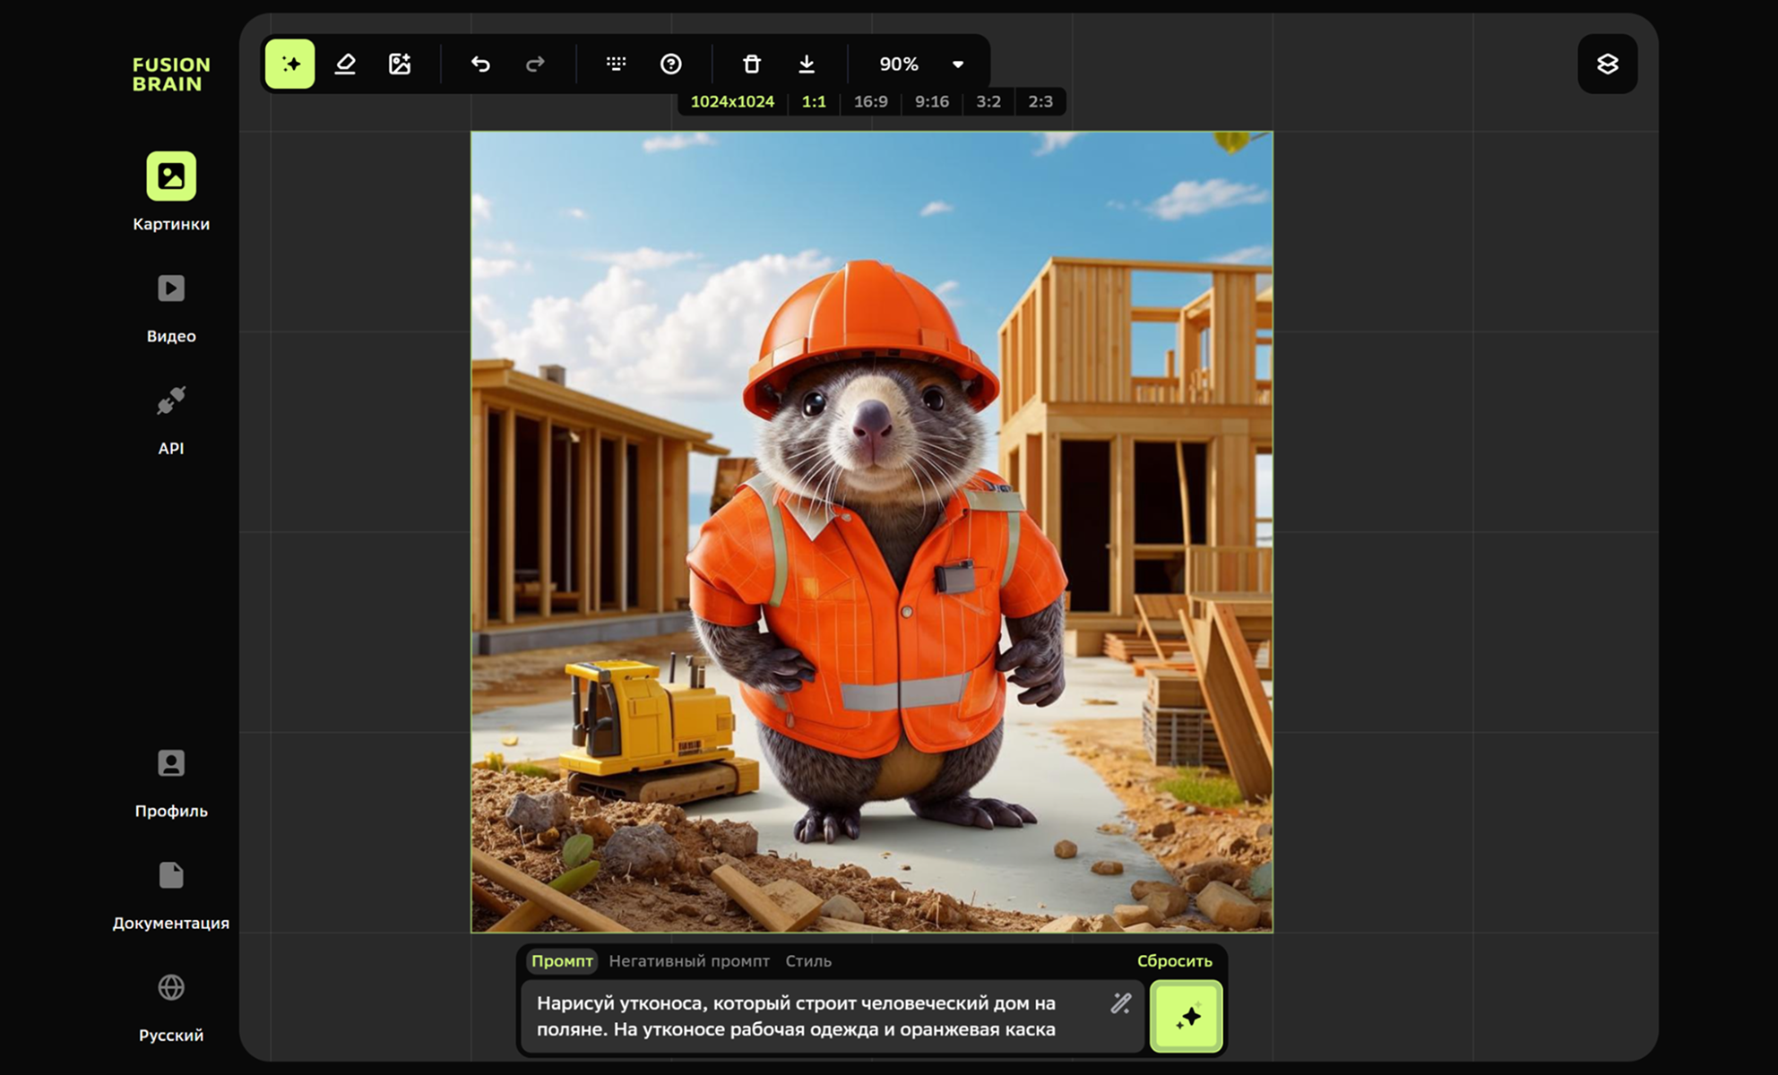This screenshot has width=1778, height=1075.
Task: Choose the 9:16 aspect ratio
Action: click(931, 101)
